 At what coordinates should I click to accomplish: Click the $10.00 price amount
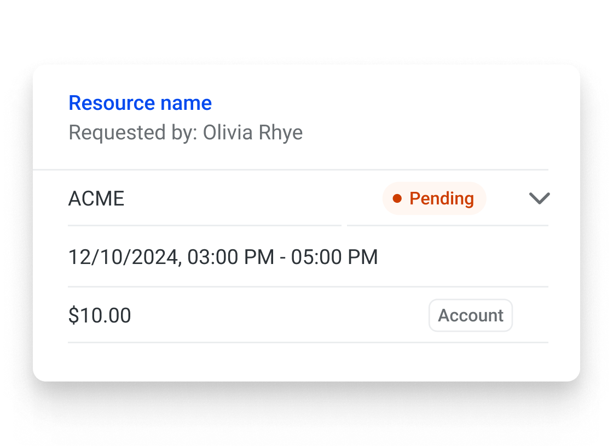(x=100, y=316)
